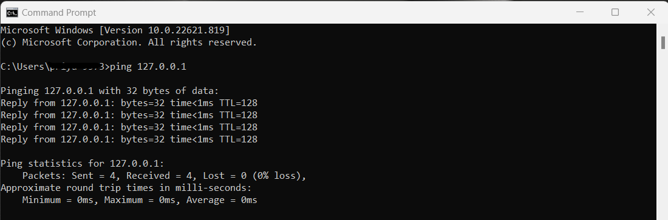The height and width of the screenshot is (220, 668).
Task: Click the empty scrollbar track below the thumb
Action: pyautogui.click(x=663, y=134)
